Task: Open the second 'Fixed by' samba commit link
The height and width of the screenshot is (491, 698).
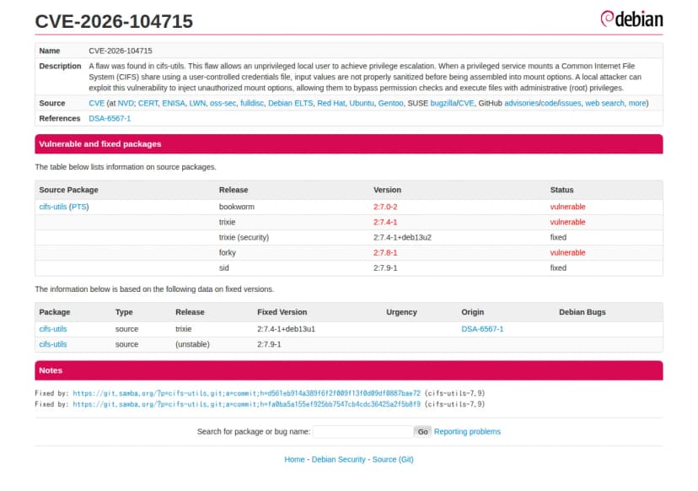Action: 246,404
